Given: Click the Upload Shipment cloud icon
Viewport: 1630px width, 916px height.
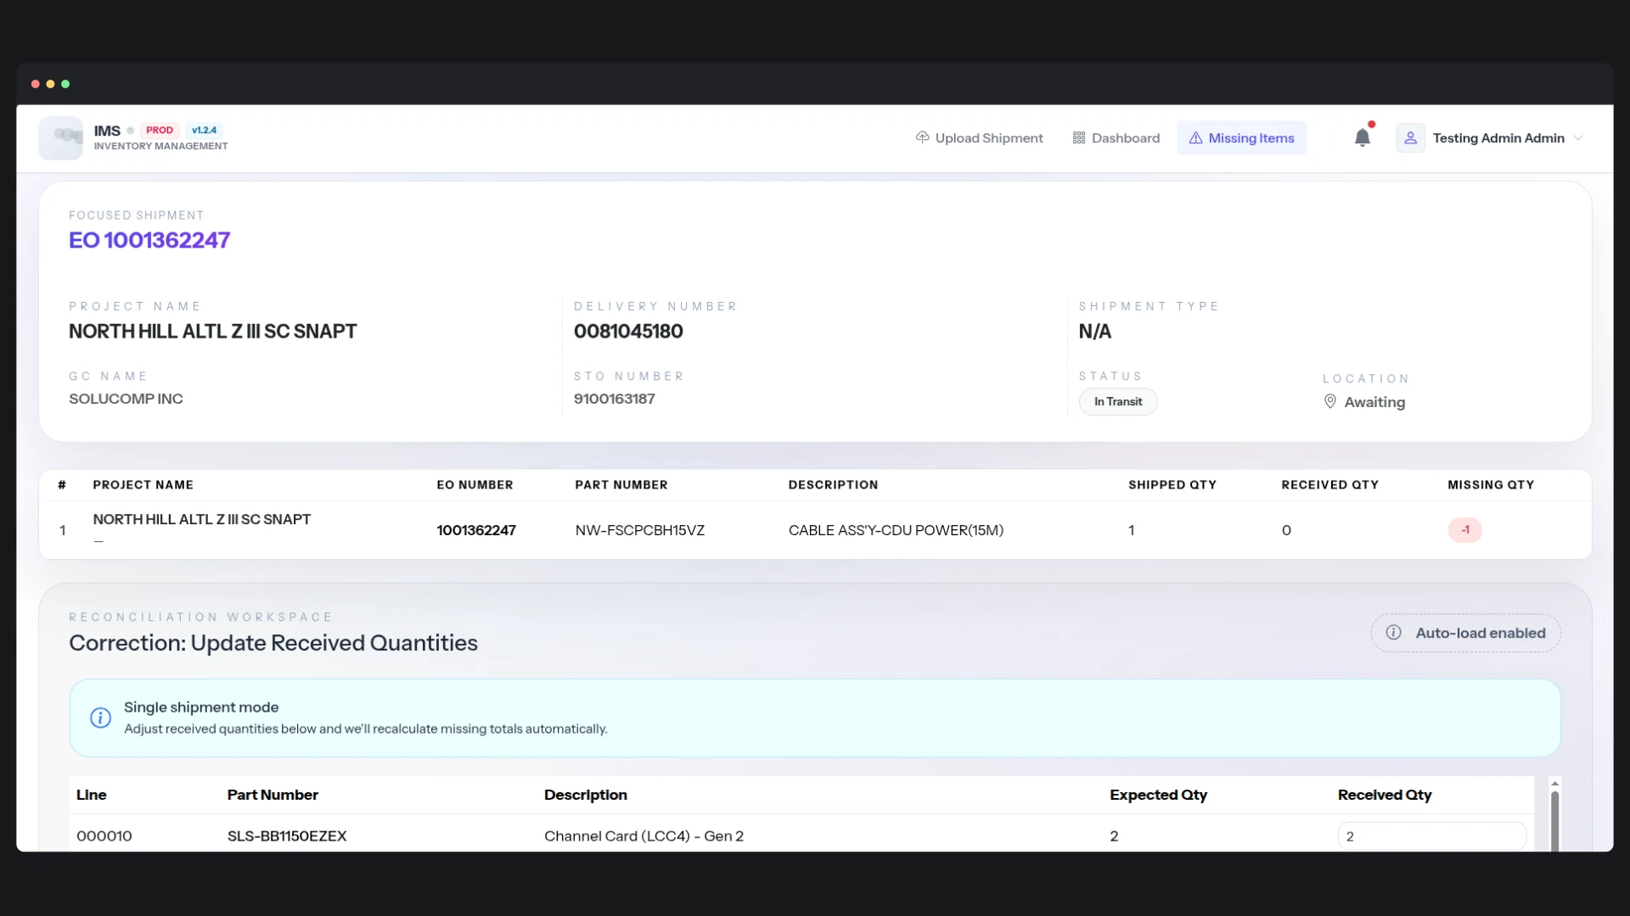Looking at the screenshot, I should [x=922, y=137].
